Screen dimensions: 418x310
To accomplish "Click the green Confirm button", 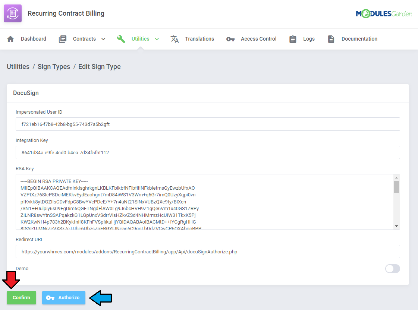I will pos(21,298).
